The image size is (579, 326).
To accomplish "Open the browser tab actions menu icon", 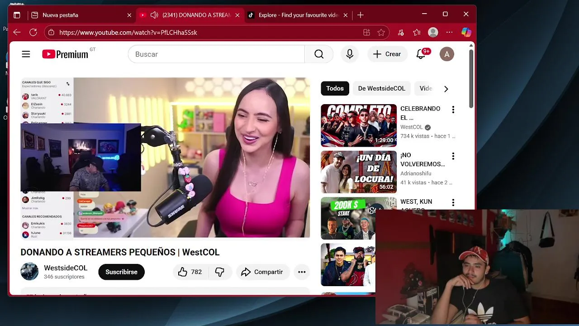I will coord(17,15).
